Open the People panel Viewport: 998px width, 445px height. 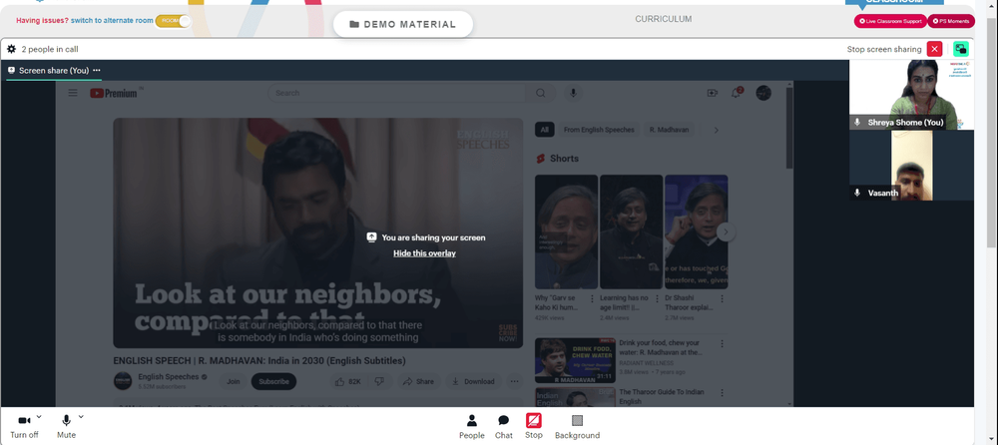click(472, 426)
